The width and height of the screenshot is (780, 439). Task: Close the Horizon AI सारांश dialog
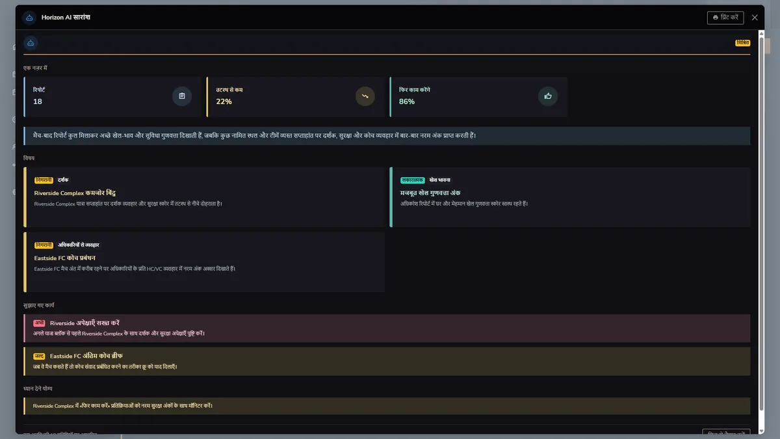click(755, 18)
